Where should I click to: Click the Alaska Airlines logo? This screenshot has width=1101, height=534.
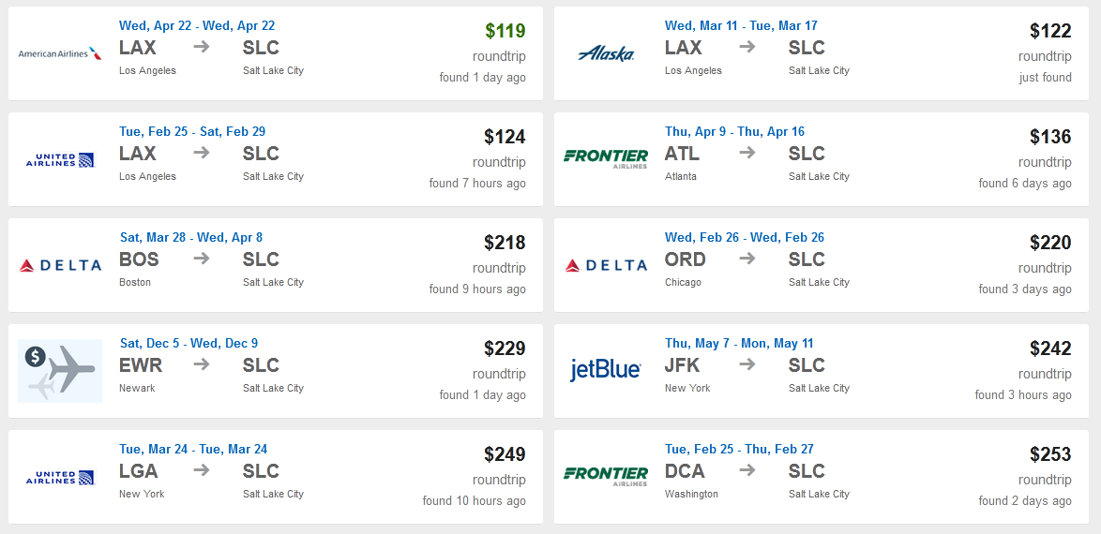(605, 53)
